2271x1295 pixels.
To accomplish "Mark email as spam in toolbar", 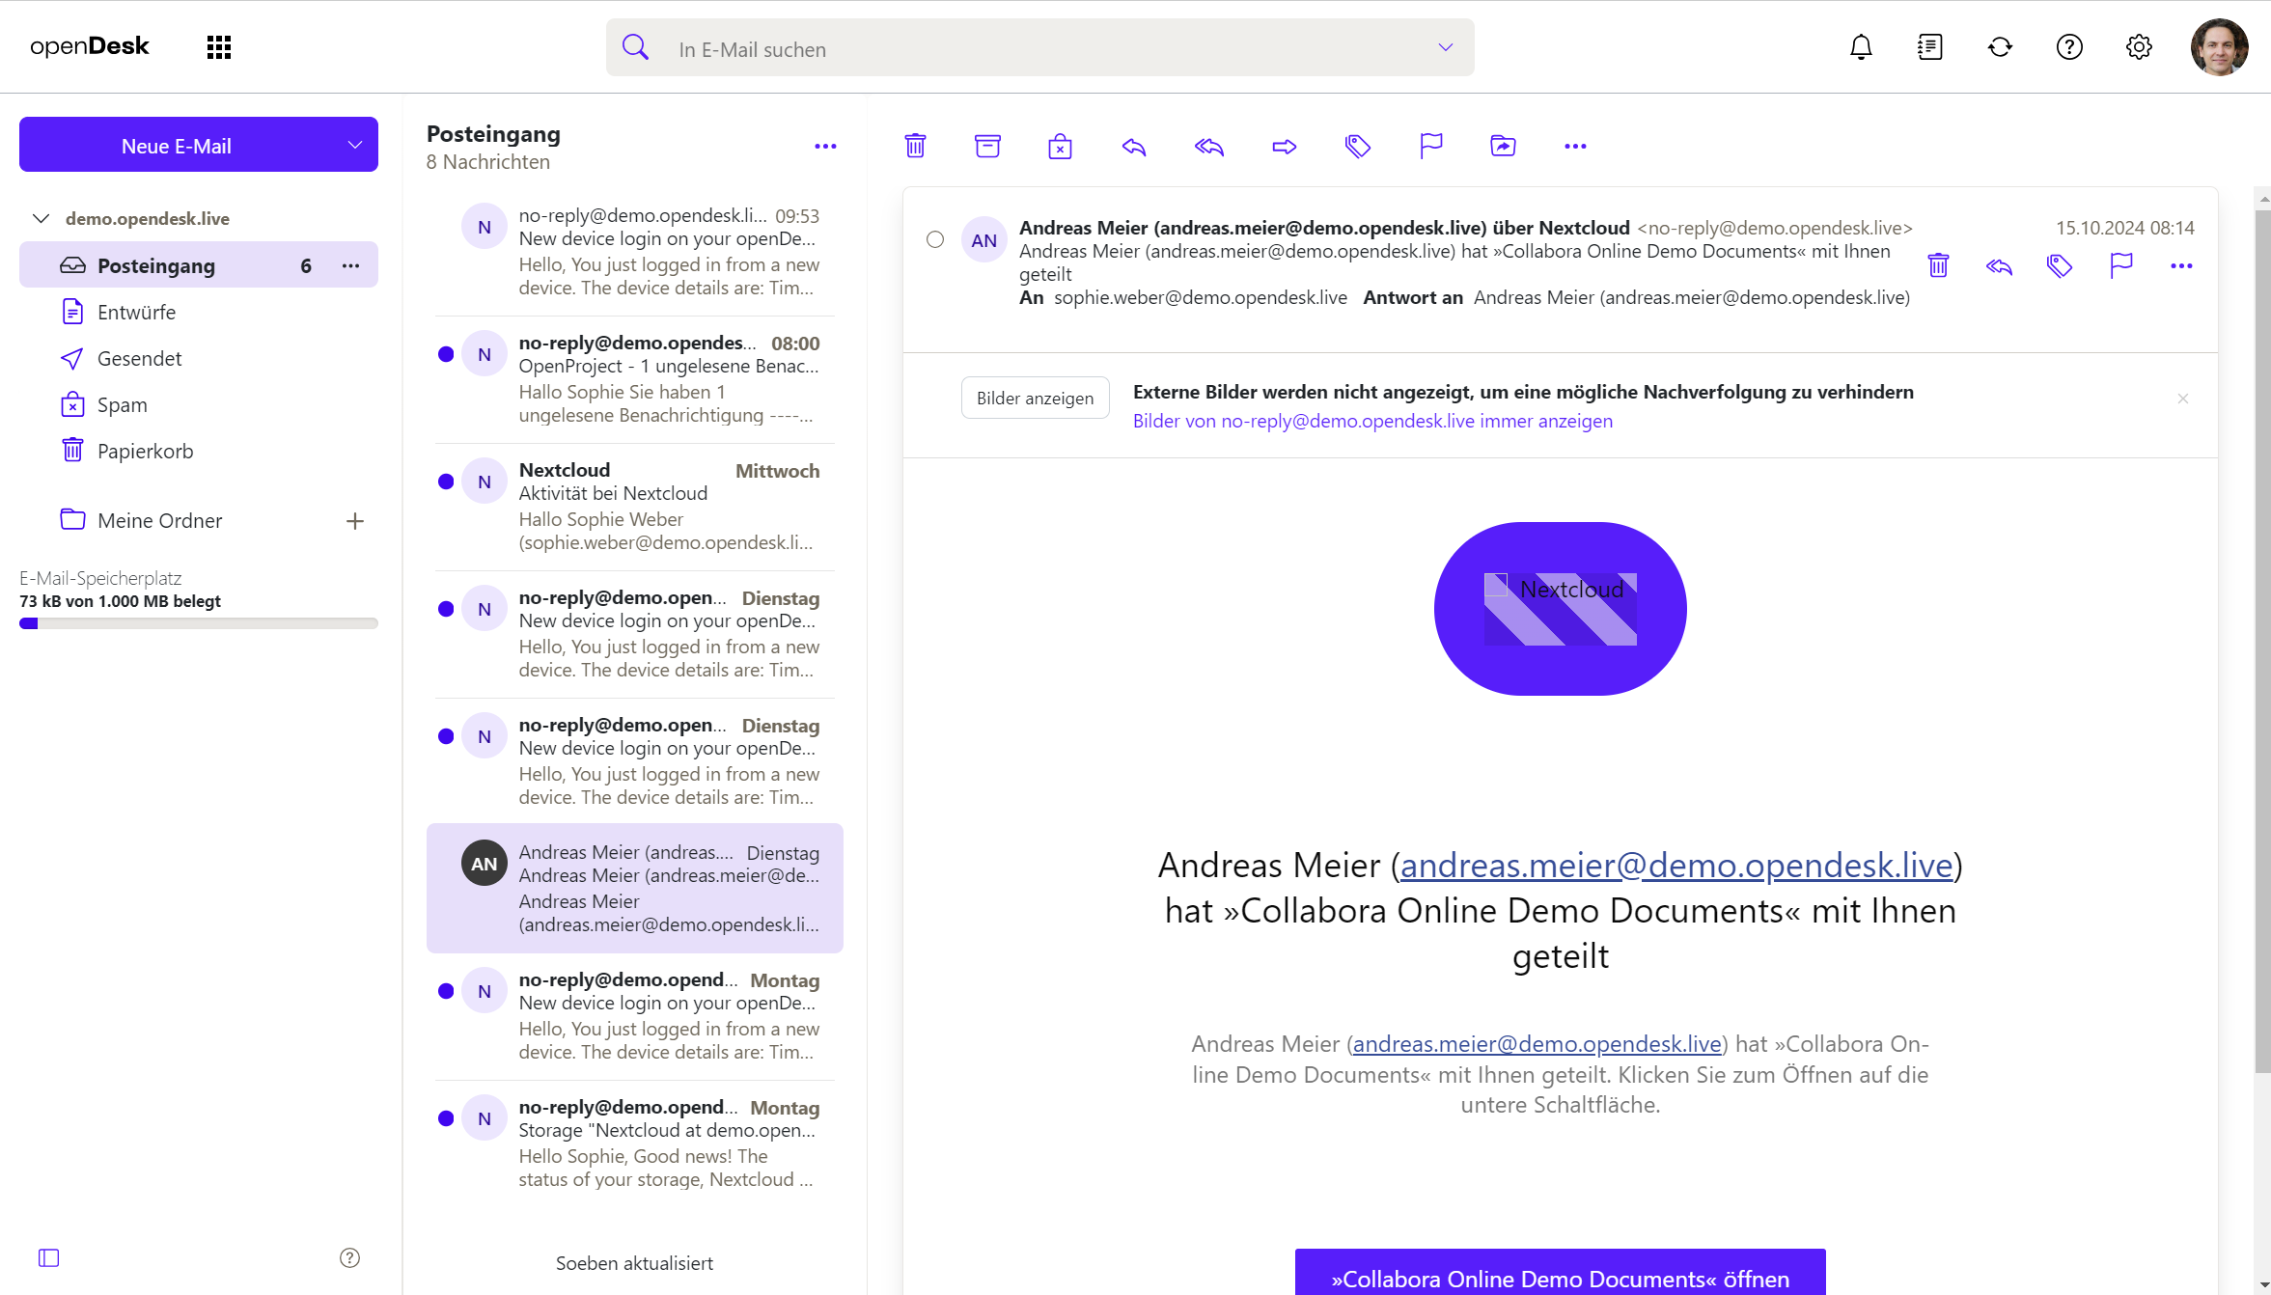I will coord(1060,146).
